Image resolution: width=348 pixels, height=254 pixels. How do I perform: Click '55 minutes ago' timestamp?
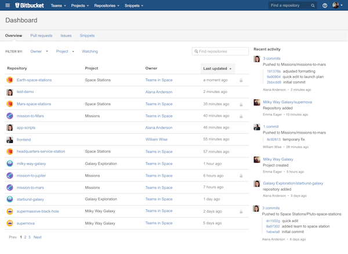pyautogui.click(x=216, y=139)
